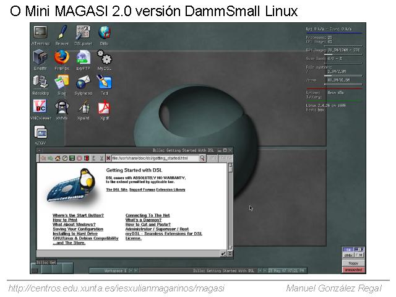Clear the URL with the red X button
This screenshot has width=396, height=297.
click(x=108, y=158)
